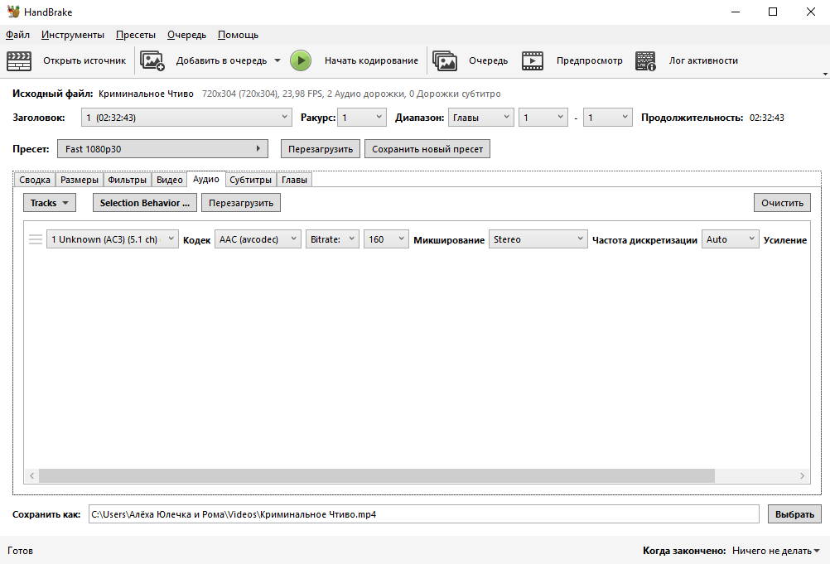Expand the Заголовок title dropdown
Image resolution: width=830 pixels, height=564 pixels.
point(186,118)
